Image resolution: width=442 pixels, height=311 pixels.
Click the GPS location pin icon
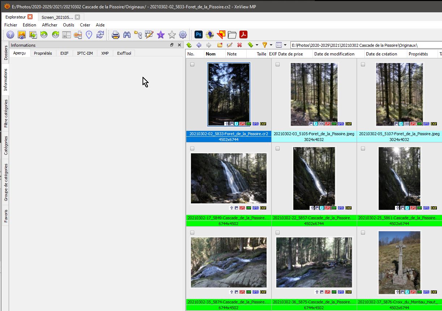[x=89, y=35]
